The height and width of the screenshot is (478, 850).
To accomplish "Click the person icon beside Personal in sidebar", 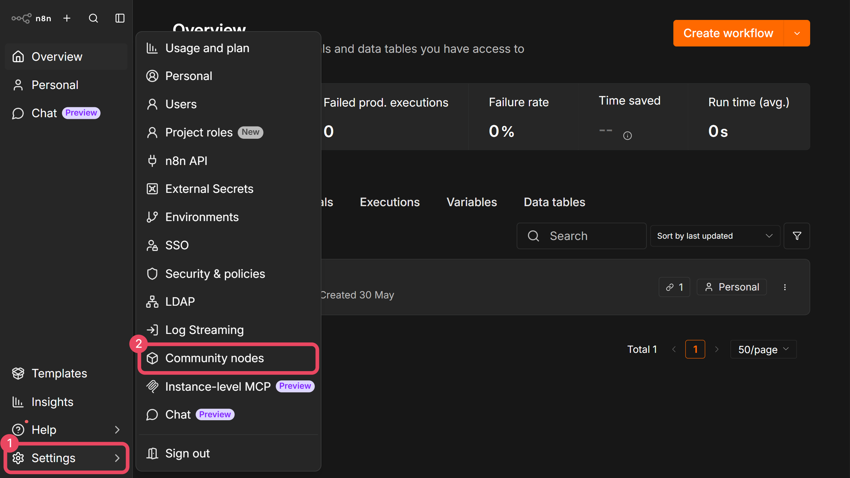I will point(18,85).
